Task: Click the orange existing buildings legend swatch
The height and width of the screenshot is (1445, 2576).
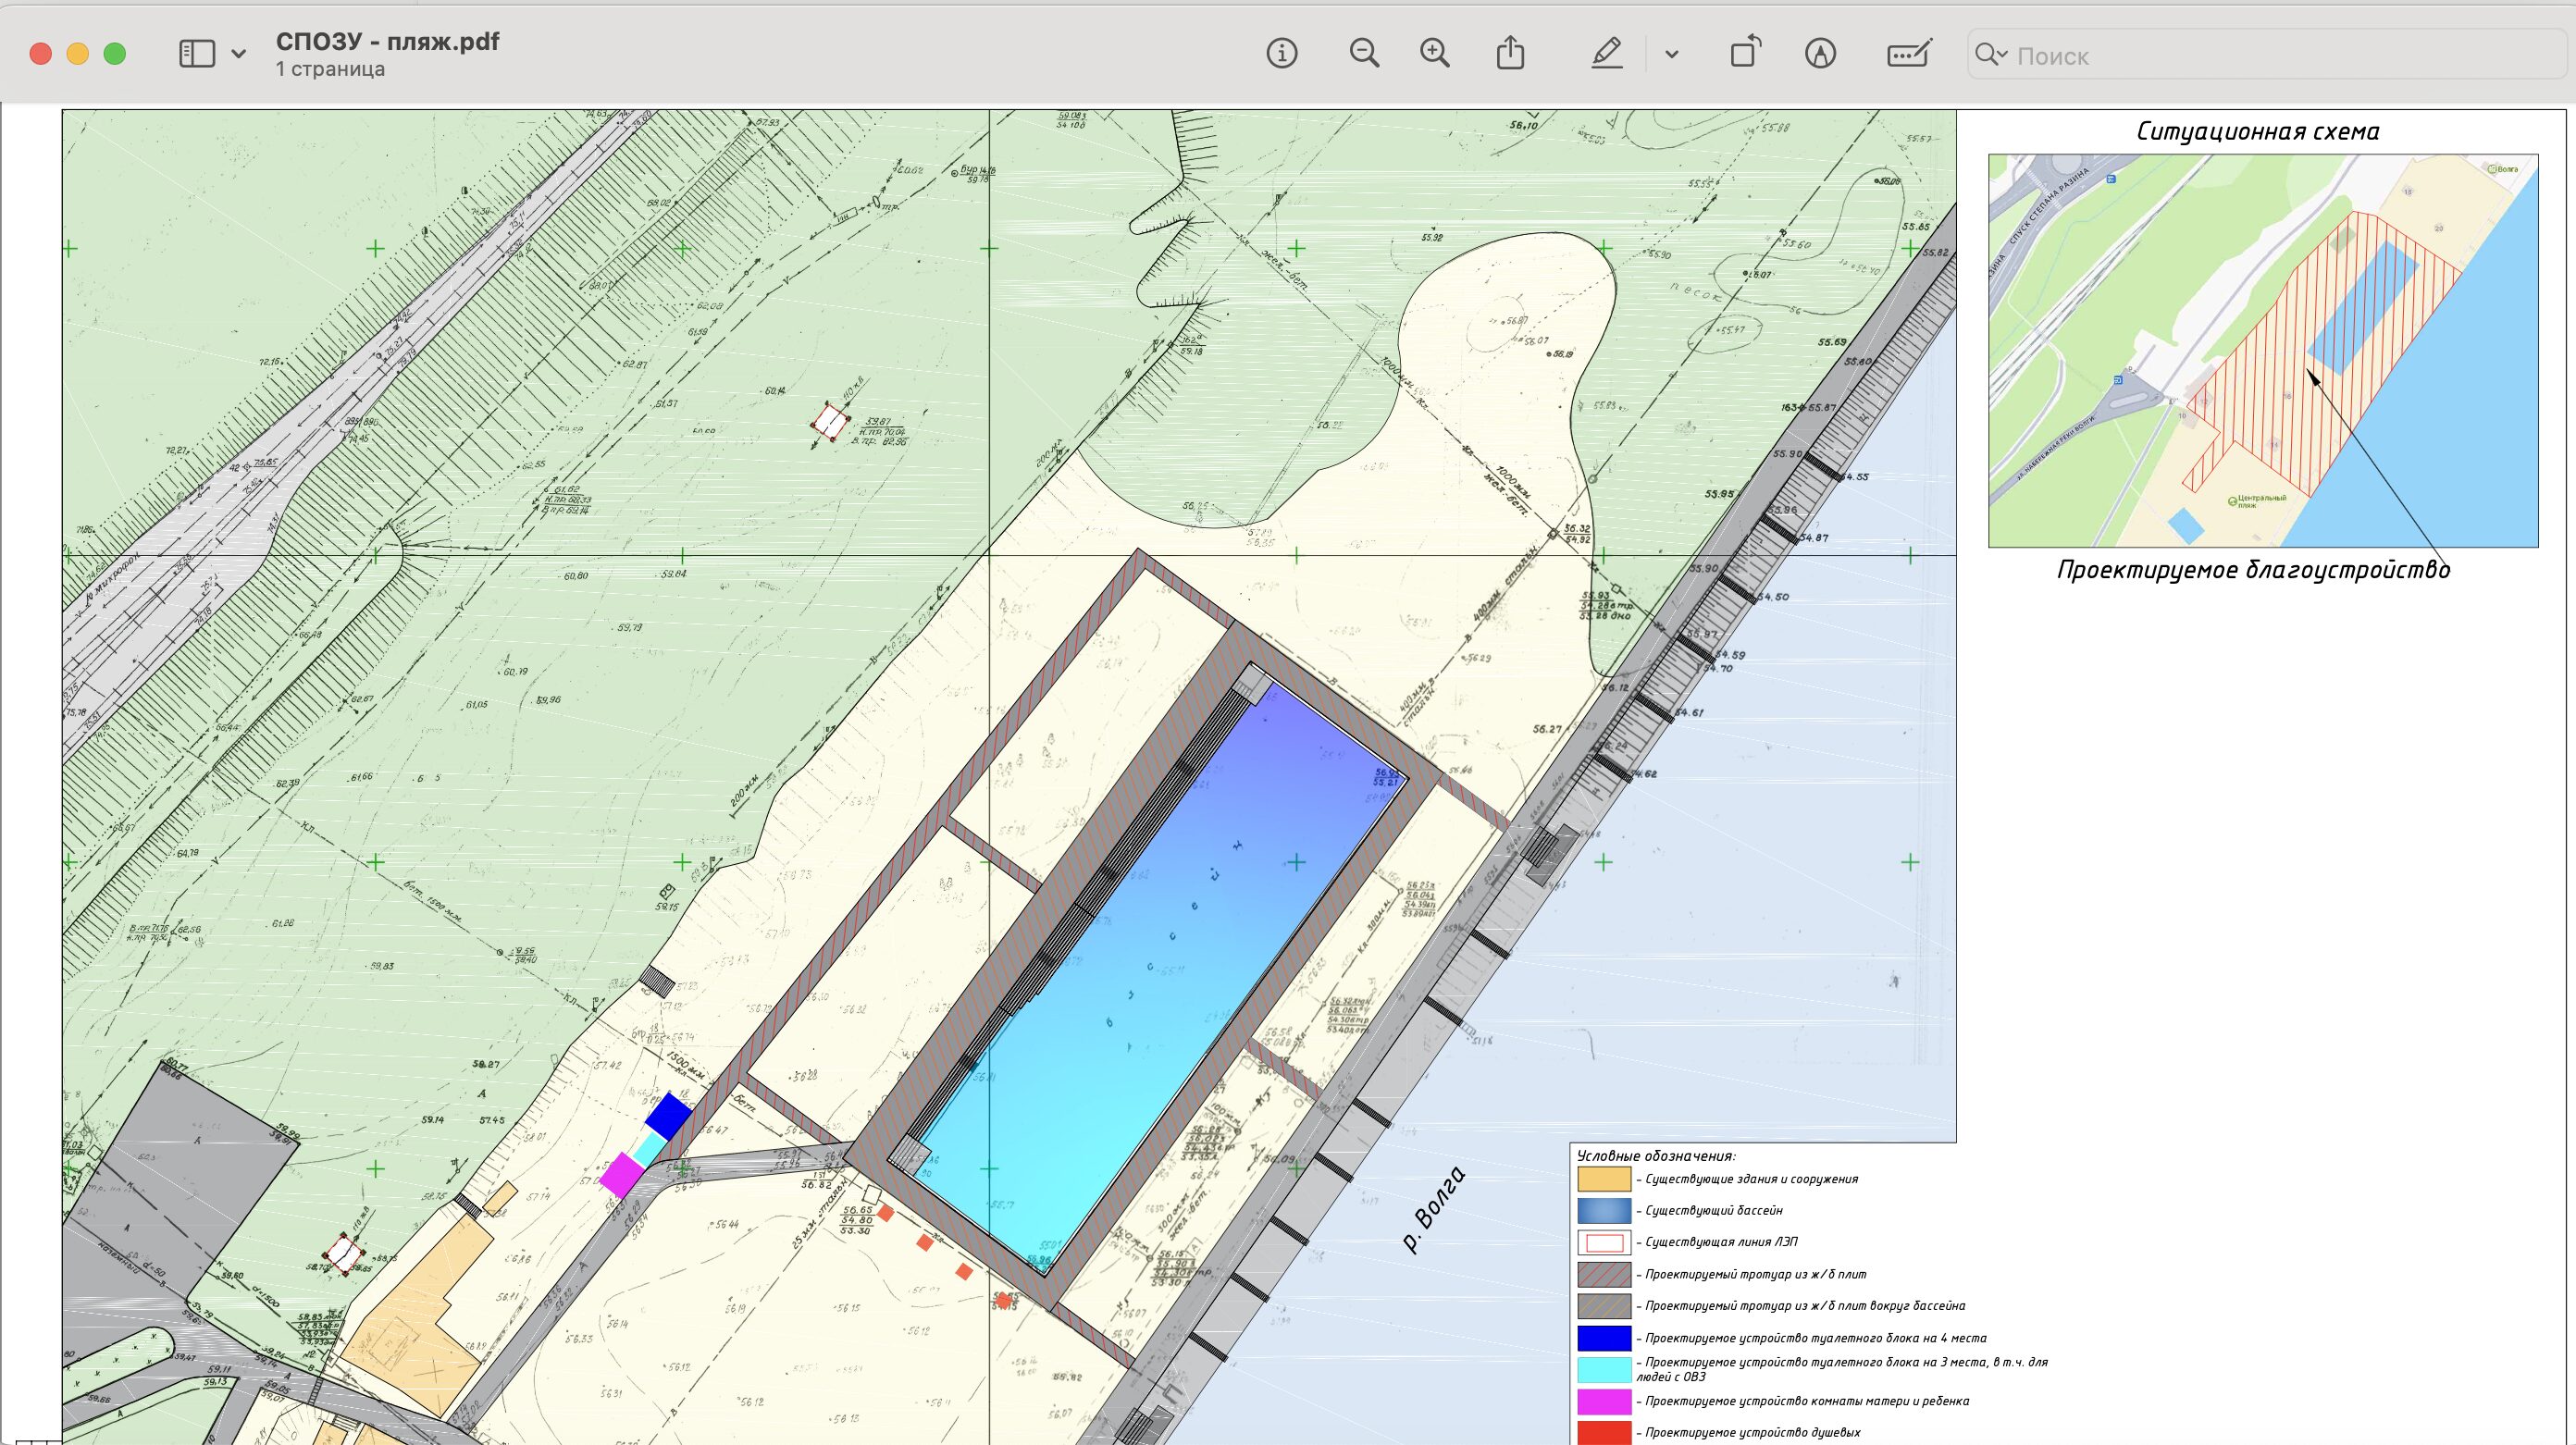Action: coord(1604,1179)
